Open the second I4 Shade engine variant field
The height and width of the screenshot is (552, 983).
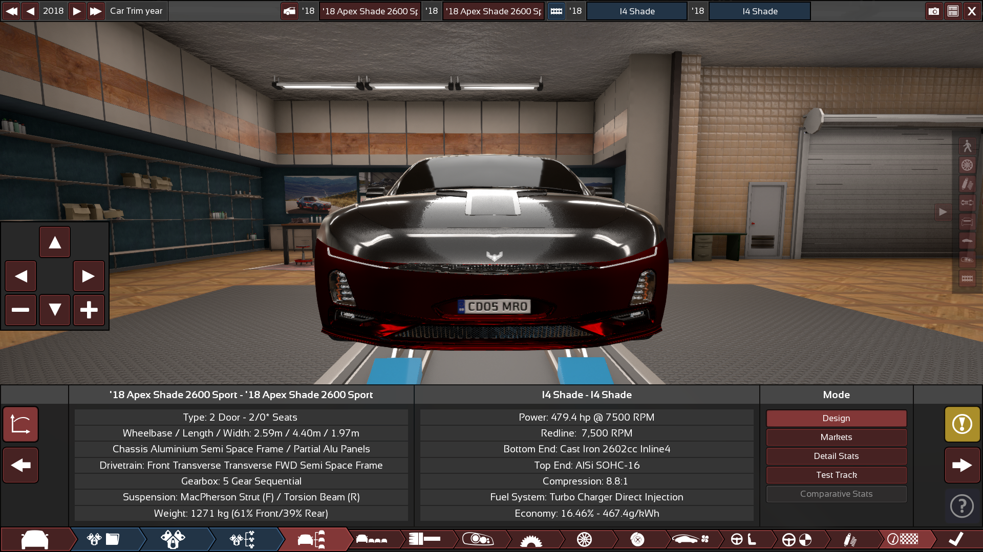coord(760,11)
